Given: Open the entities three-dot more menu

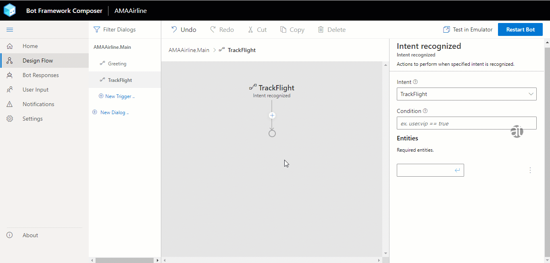Looking at the screenshot, I should click(x=530, y=170).
